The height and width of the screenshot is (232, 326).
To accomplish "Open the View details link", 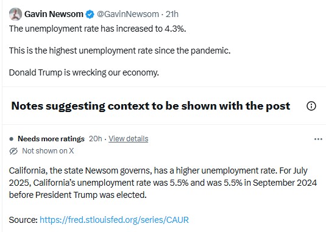I will tap(129, 139).
